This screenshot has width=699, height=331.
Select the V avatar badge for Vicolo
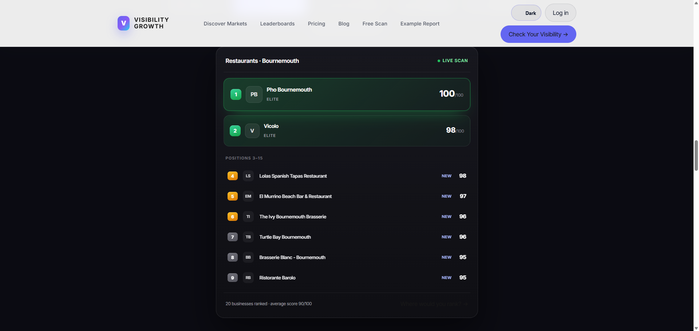tap(252, 131)
